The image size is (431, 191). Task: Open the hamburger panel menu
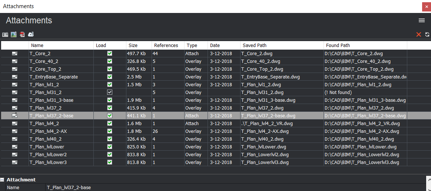(x=422, y=21)
